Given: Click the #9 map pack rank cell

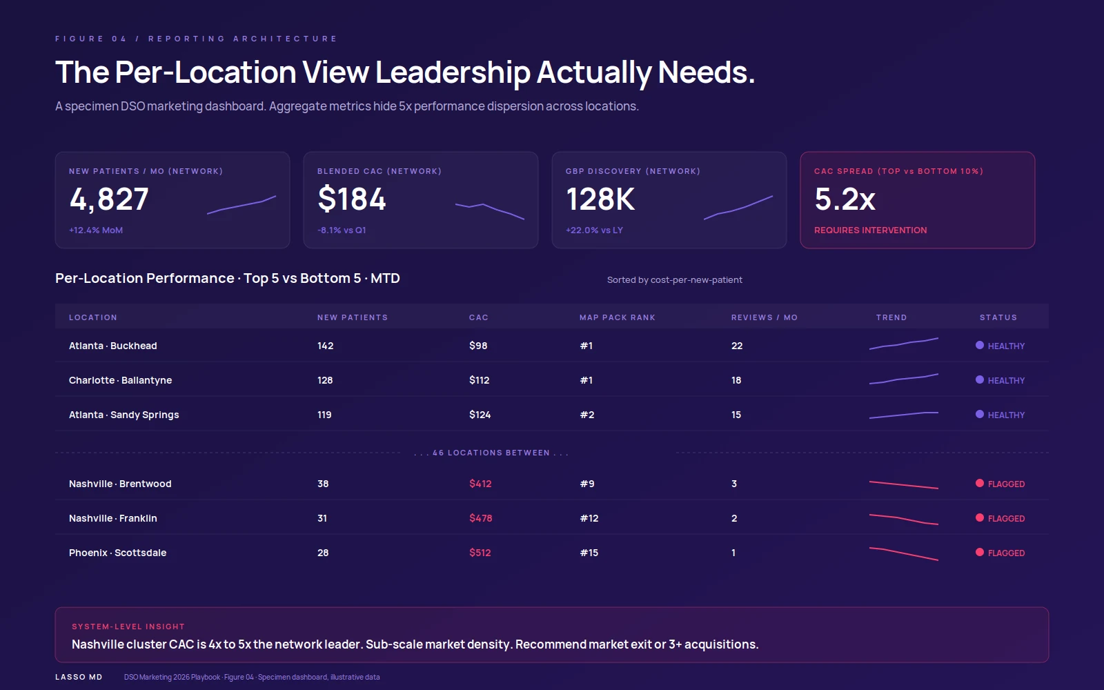Looking at the screenshot, I should [587, 484].
